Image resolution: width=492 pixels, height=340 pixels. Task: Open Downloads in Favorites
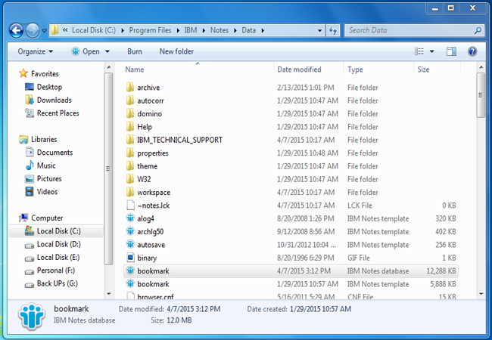(54, 100)
